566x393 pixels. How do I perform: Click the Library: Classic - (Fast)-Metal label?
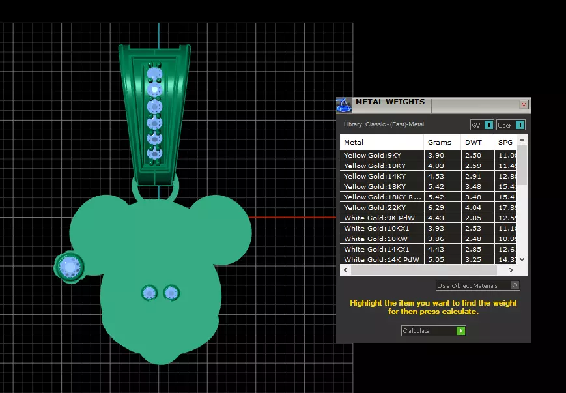[384, 124]
